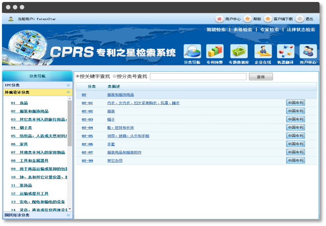Click 中国专利 button for row 02-06

(295, 144)
